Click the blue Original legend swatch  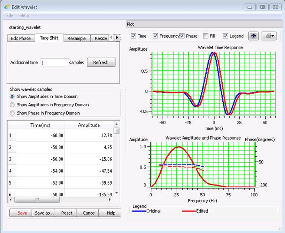(139, 211)
